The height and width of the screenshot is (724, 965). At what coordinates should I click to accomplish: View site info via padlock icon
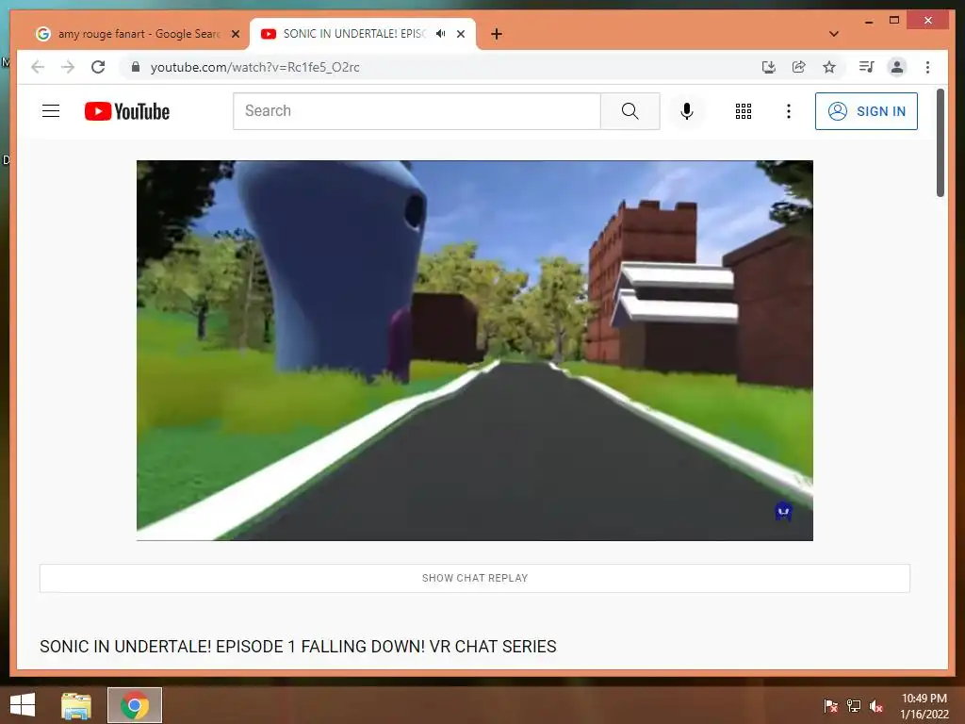coord(136,67)
